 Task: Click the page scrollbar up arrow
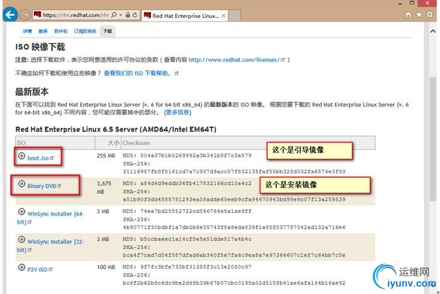click(x=433, y=31)
